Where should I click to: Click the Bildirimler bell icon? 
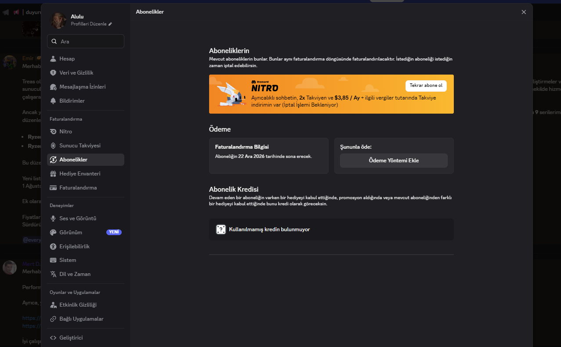[x=53, y=101]
